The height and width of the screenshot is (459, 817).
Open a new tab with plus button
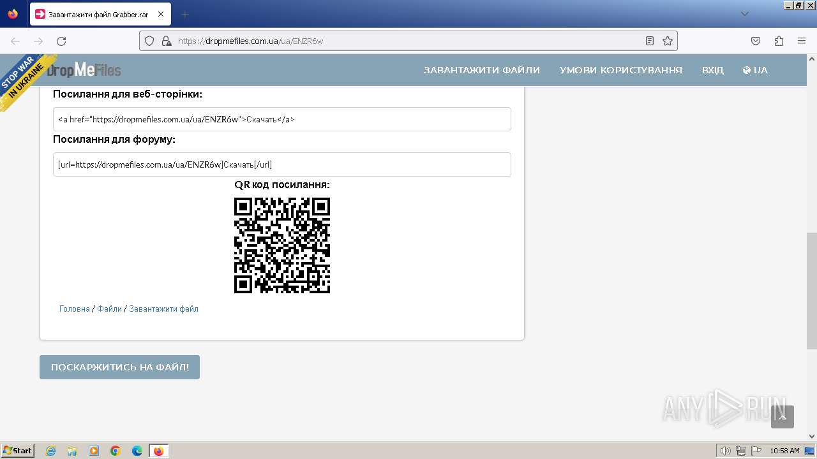[x=185, y=14]
